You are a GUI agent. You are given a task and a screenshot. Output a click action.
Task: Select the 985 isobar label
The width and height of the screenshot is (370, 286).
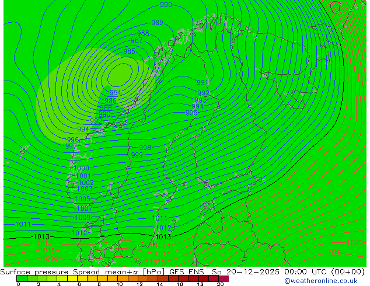coord(130,51)
